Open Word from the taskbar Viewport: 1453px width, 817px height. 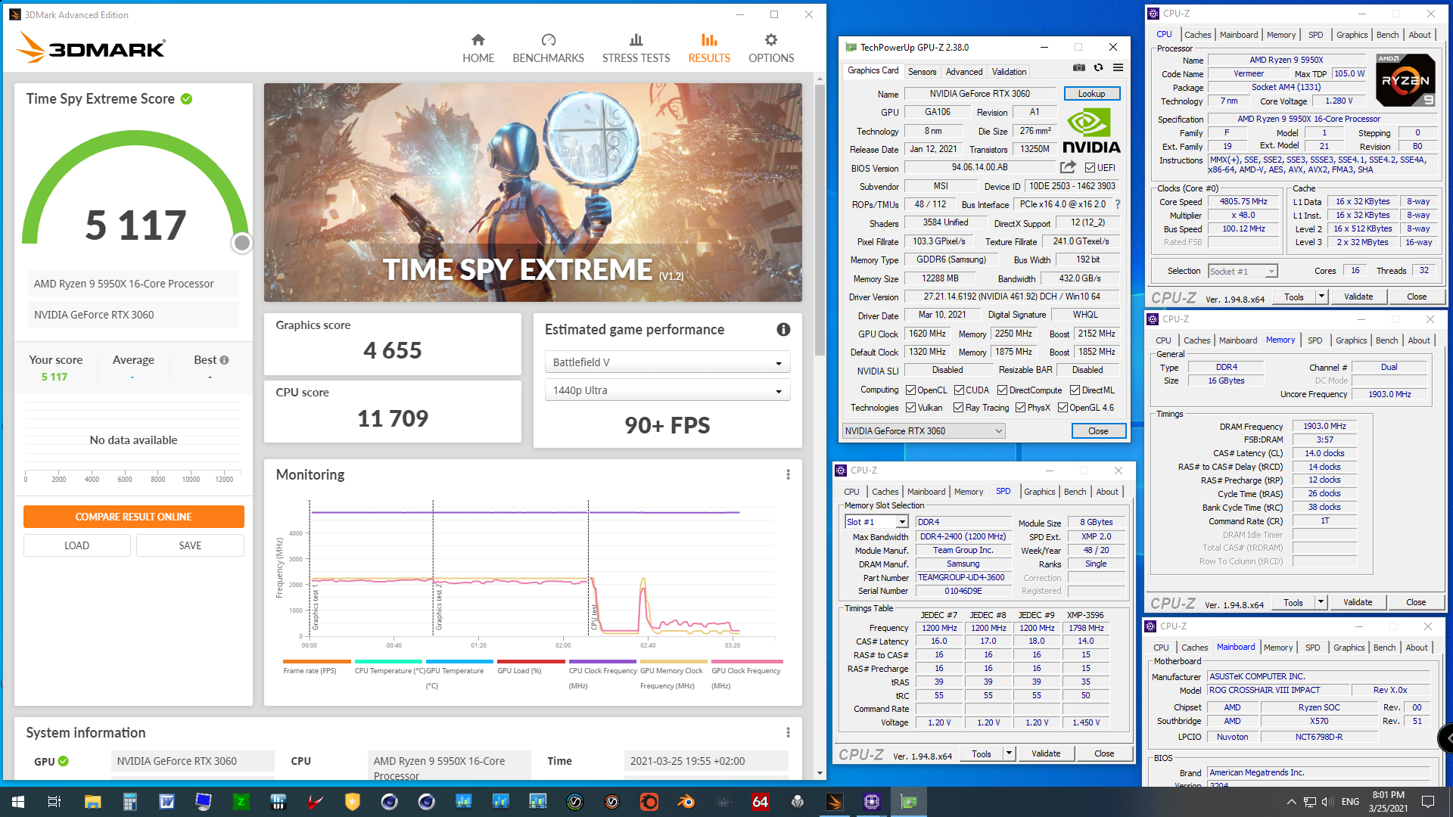coord(166,802)
